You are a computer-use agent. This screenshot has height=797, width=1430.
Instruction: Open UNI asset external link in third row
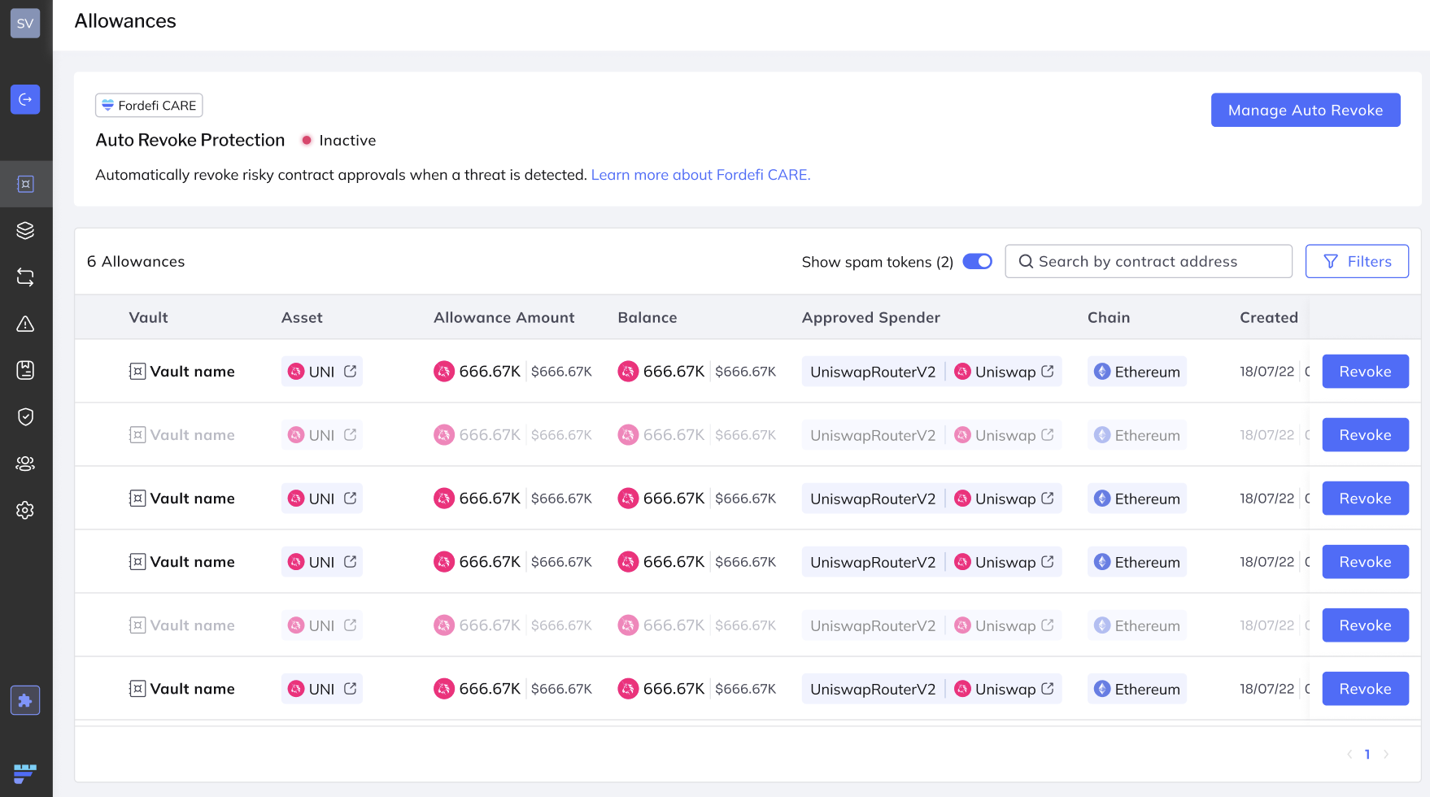point(351,498)
